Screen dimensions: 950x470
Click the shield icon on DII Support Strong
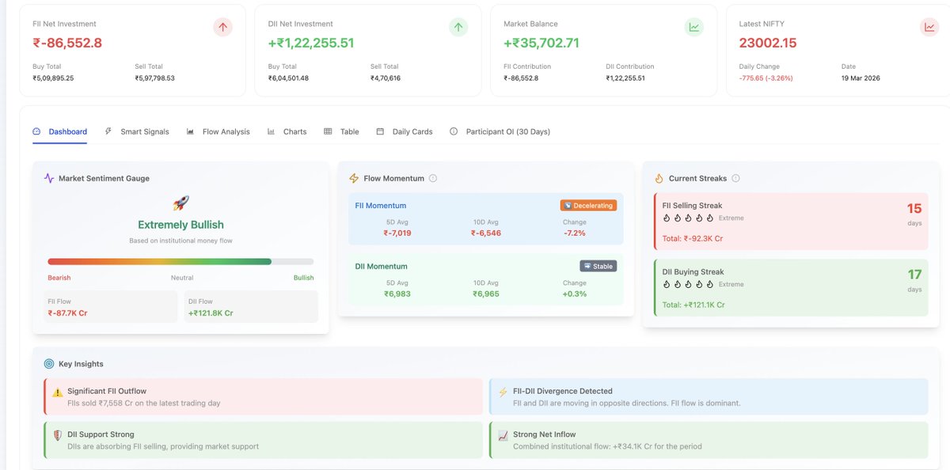pyautogui.click(x=57, y=435)
